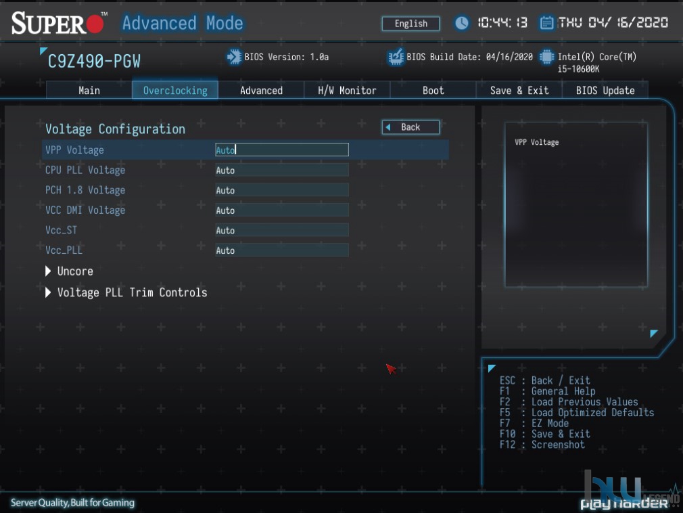
Task: Click the Vcc_ST label
Action: click(x=61, y=230)
